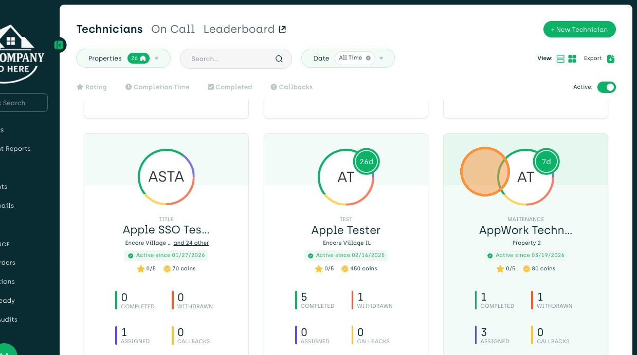Collapse the sidebar with the green arrow

point(60,45)
